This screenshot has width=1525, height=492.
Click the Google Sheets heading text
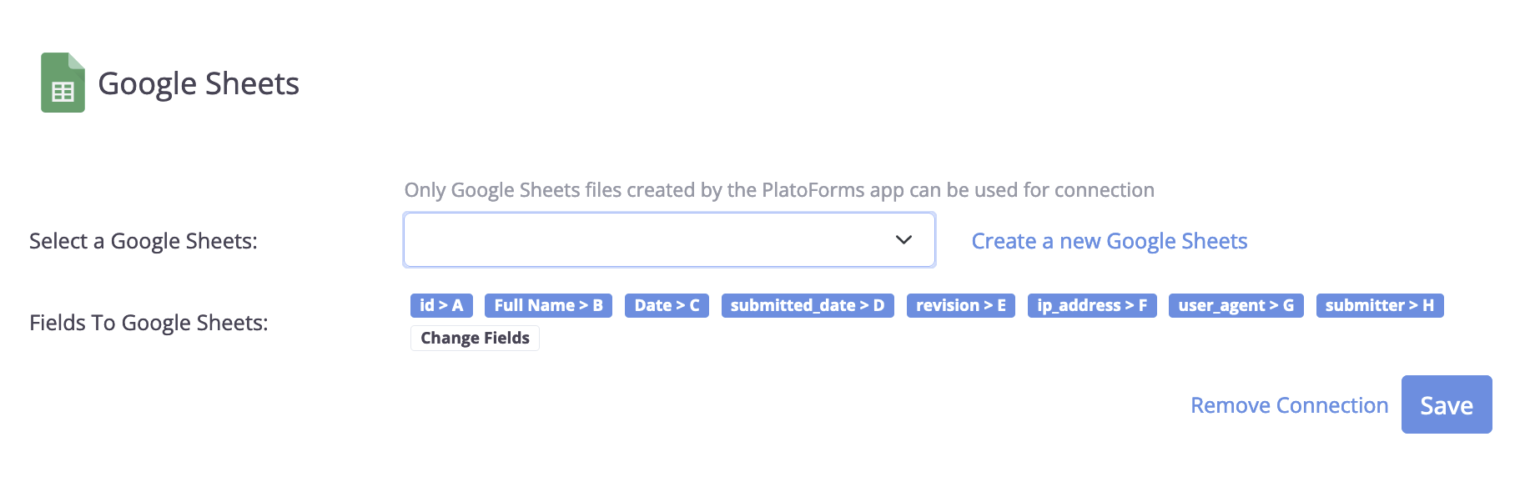pos(199,84)
